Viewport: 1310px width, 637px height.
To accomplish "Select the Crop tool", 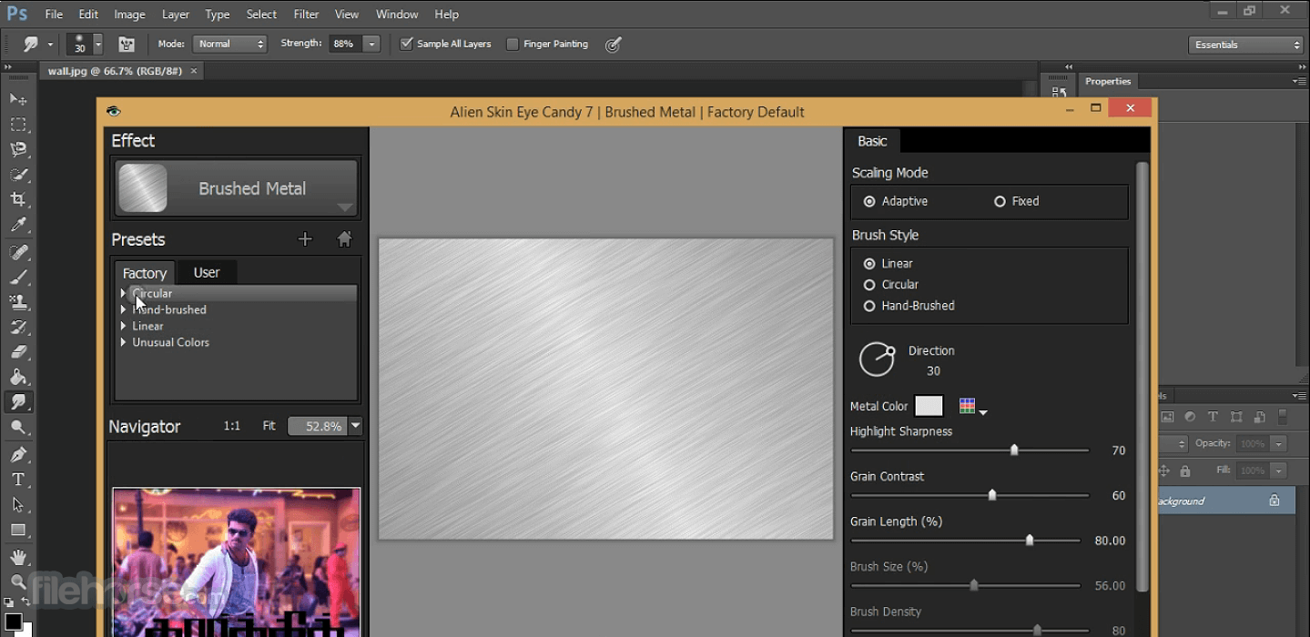I will (17, 199).
